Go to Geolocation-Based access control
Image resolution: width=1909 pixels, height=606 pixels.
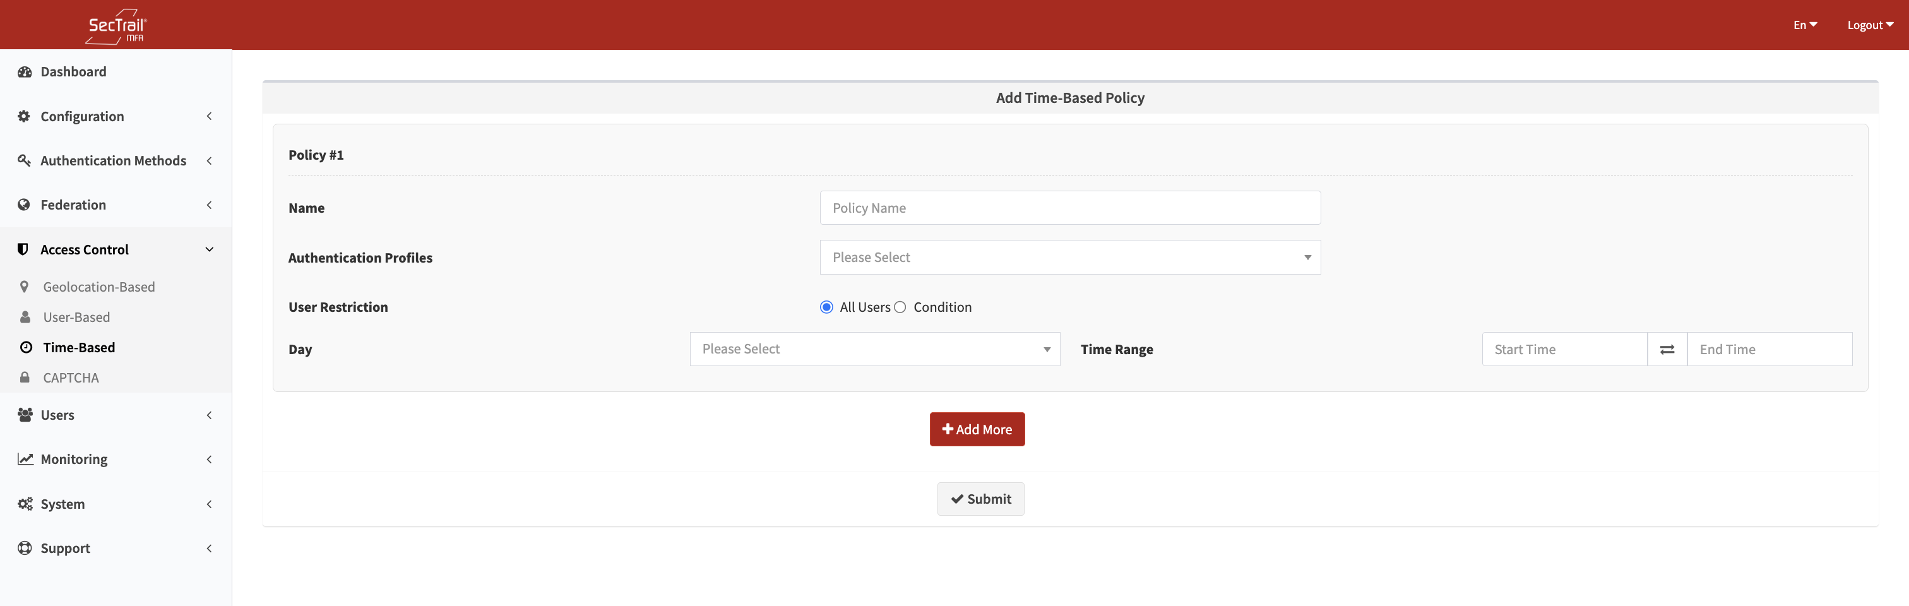98,287
